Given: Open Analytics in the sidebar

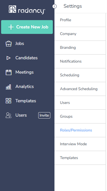Looking at the screenshot, I should coord(24,87).
